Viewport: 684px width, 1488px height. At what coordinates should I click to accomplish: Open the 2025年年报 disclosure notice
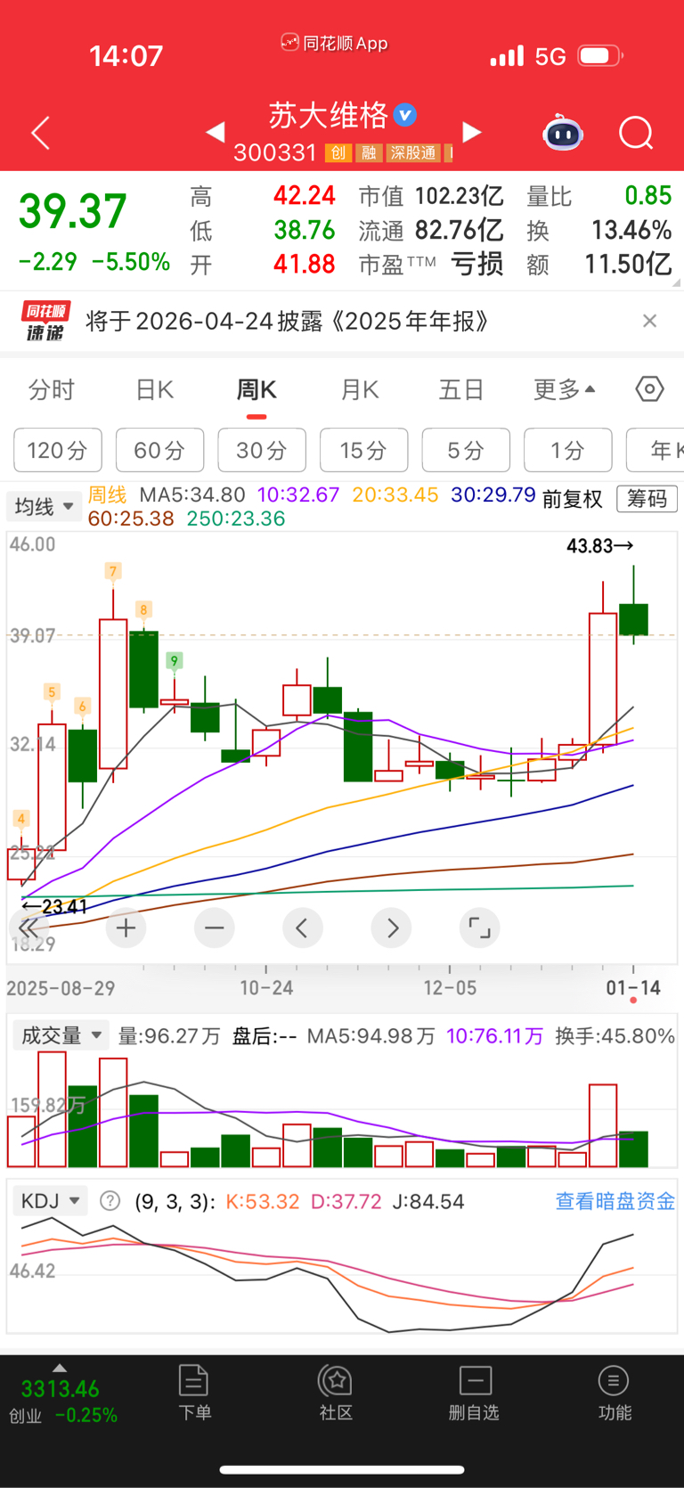(287, 321)
